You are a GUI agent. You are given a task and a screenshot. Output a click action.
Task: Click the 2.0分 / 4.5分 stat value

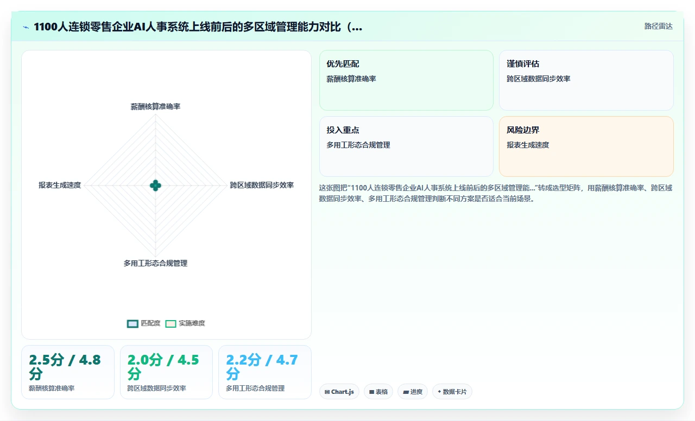tap(163, 367)
